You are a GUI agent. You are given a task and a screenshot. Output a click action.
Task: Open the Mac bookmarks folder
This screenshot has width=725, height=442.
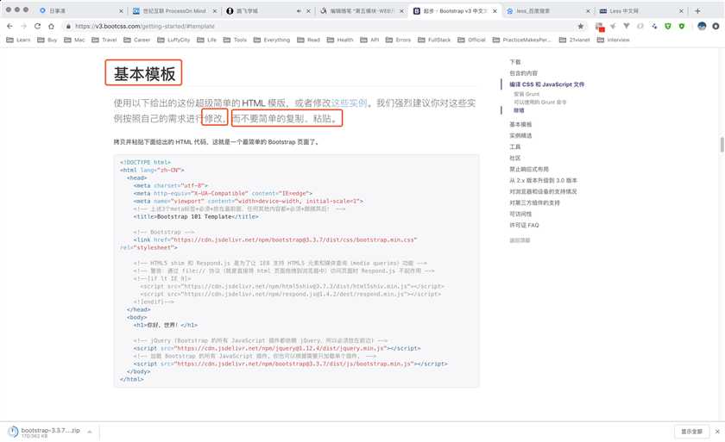coord(74,40)
